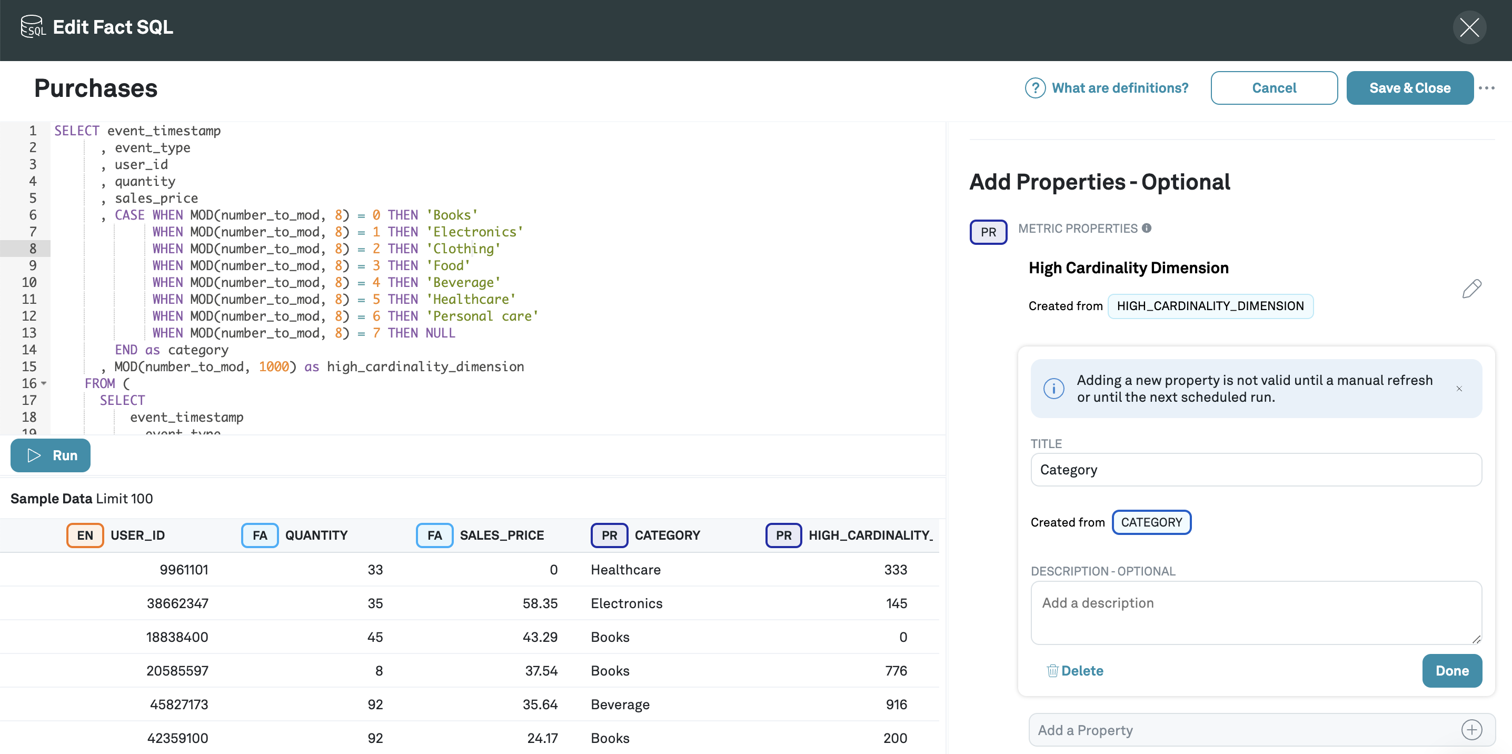Click the EN entity type icon on USER_ID
Screen dimensions: 1512x754
click(85, 534)
